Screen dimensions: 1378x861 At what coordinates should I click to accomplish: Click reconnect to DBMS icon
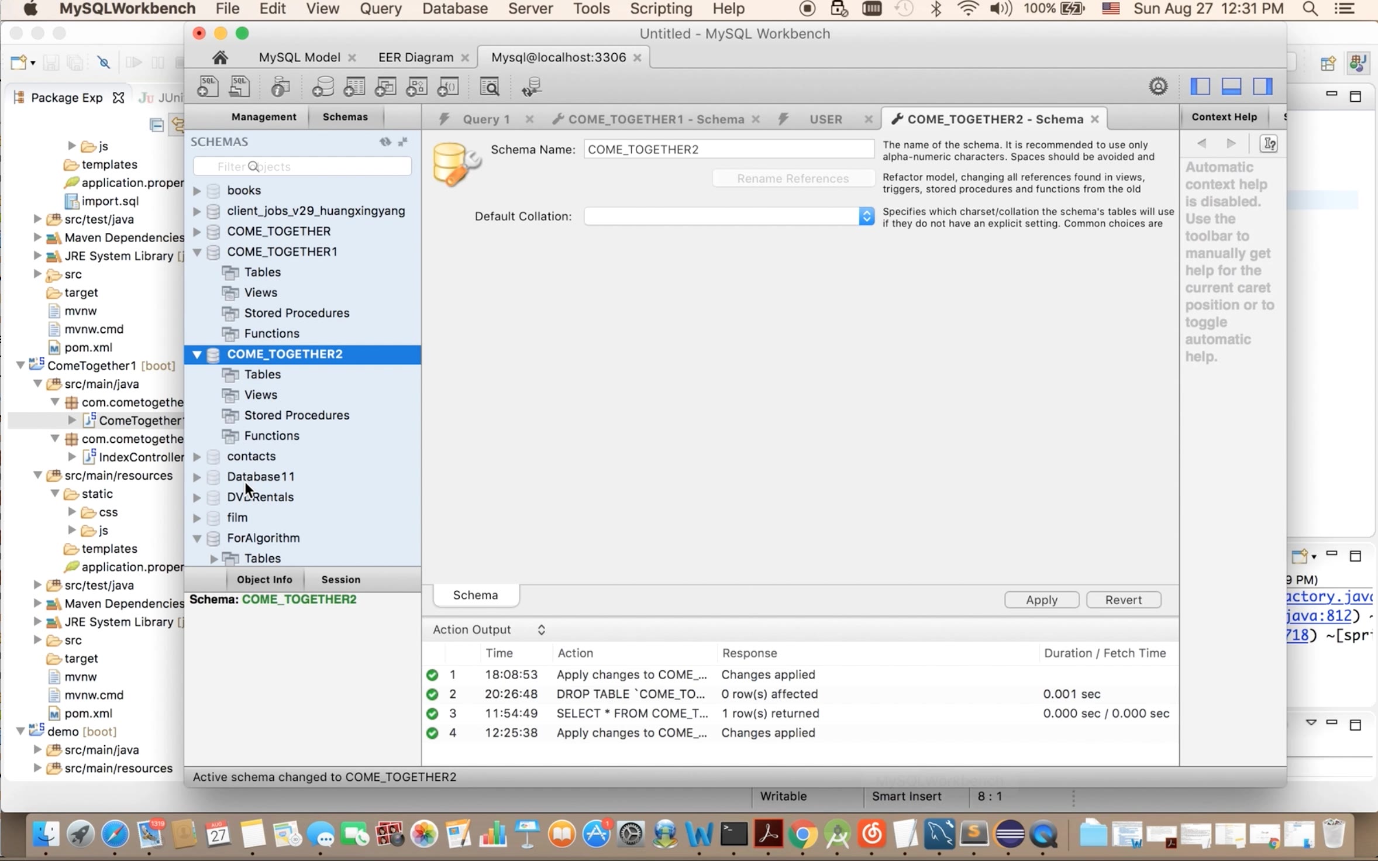[x=531, y=87]
